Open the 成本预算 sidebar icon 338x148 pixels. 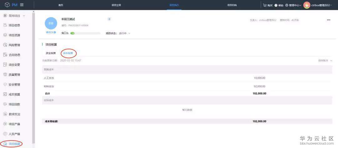tap(5, 94)
